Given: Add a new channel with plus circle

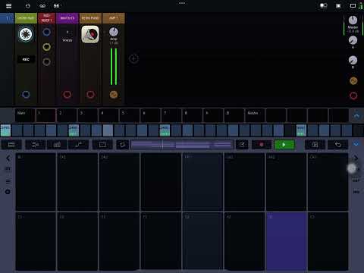Looking at the screenshot, I should pyautogui.click(x=134, y=58).
